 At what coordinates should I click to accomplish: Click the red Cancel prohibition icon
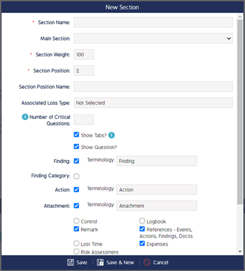point(147,262)
